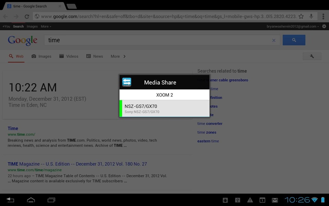Viewport: 329px width, 206px height.
Task: Open Chrome overflow menu (three dots)
Action: [x=324, y=16]
